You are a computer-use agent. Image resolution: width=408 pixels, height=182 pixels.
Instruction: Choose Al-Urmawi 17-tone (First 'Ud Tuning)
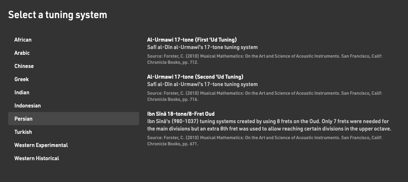192,40
